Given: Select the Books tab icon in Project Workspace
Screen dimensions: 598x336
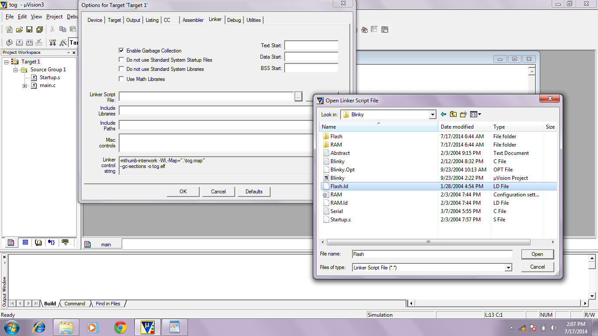Looking at the screenshot, I should click(39, 242).
